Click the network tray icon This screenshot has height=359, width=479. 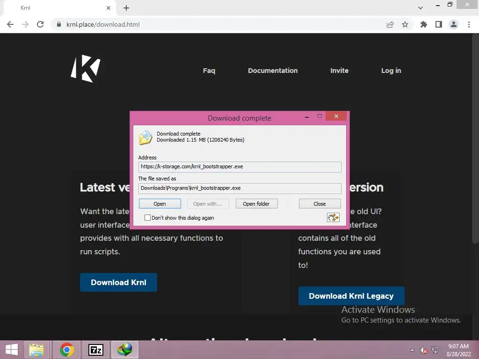tap(435, 350)
